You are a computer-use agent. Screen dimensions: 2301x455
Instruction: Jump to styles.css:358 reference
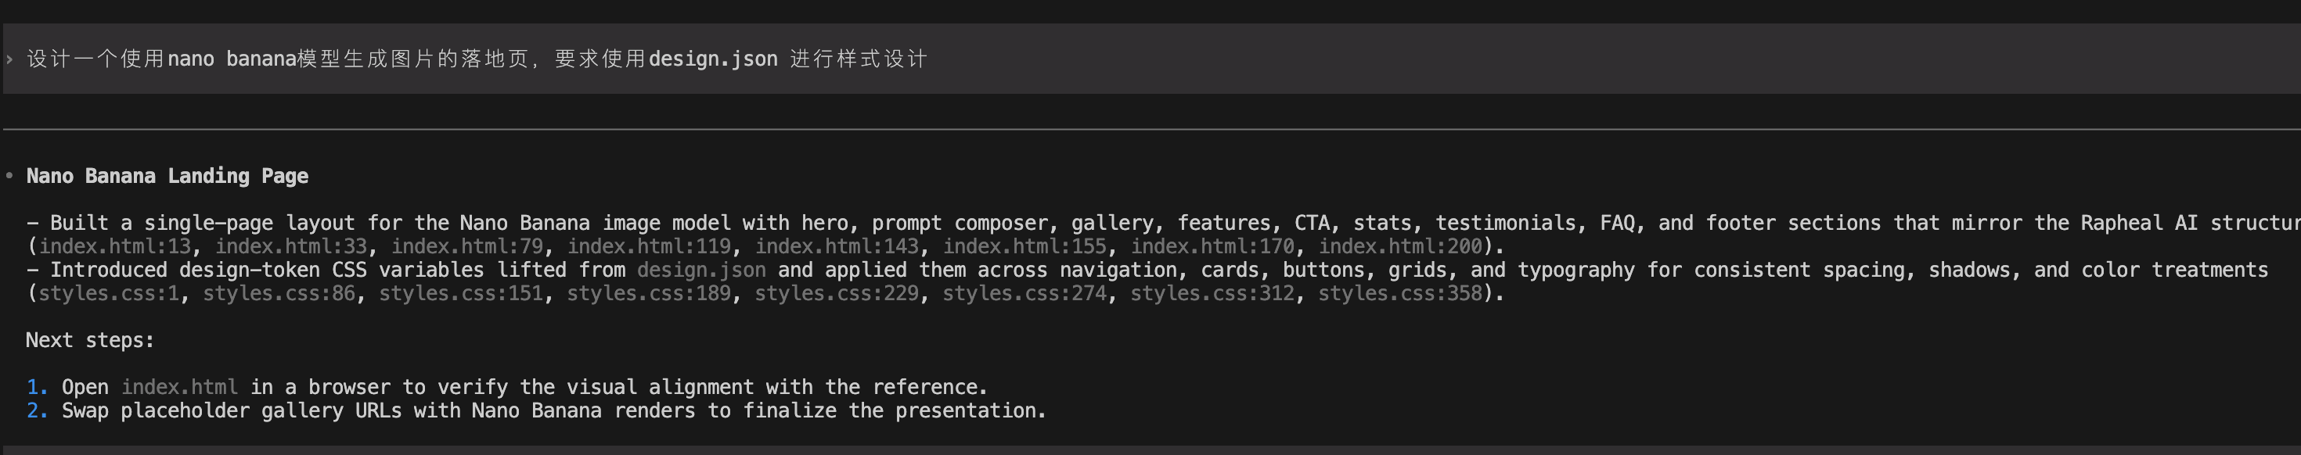tap(1399, 293)
